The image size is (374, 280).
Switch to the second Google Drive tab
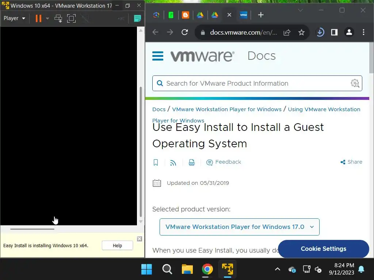tap(215, 15)
